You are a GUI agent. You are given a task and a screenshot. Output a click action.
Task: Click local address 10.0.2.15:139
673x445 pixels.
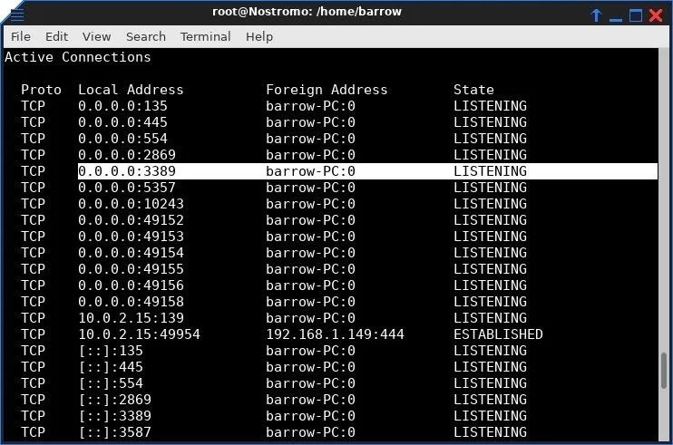pyautogui.click(x=131, y=318)
